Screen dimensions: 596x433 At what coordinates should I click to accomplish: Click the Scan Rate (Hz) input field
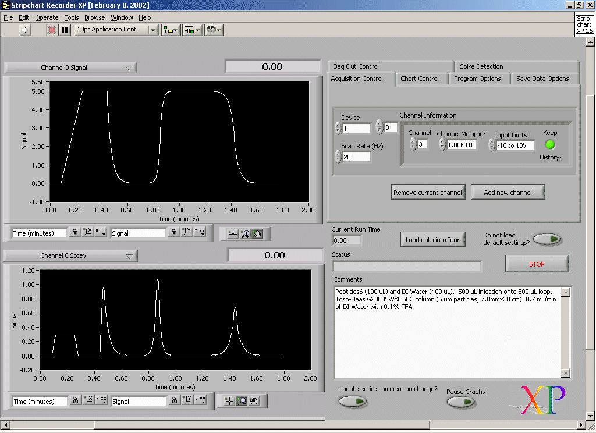click(x=357, y=157)
